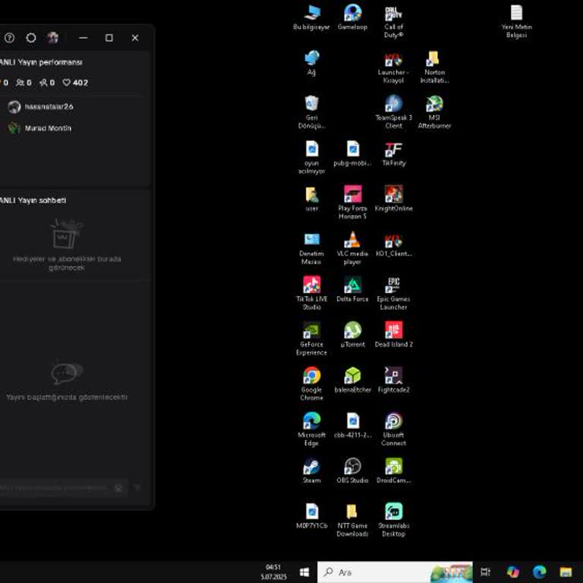The image size is (583, 583).
Task: Click the chat message input field
Action: tap(53, 487)
